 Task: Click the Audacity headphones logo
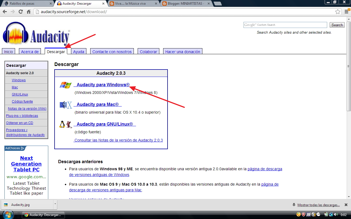[x=16, y=33]
